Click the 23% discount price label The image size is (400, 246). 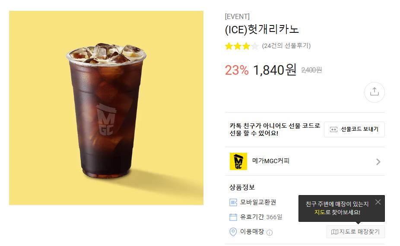coord(236,70)
